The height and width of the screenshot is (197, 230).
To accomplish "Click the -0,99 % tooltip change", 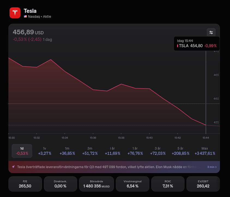I will pos(210,46).
